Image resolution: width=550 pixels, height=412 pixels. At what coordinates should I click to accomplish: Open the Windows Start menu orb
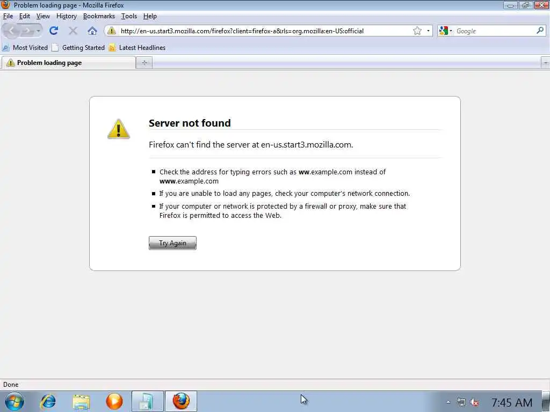[x=15, y=401]
